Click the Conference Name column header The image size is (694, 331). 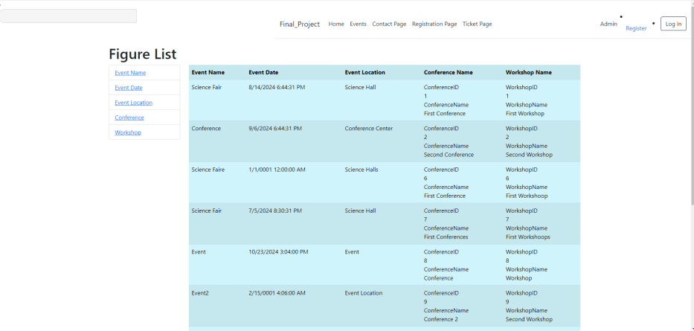point(448,72)
